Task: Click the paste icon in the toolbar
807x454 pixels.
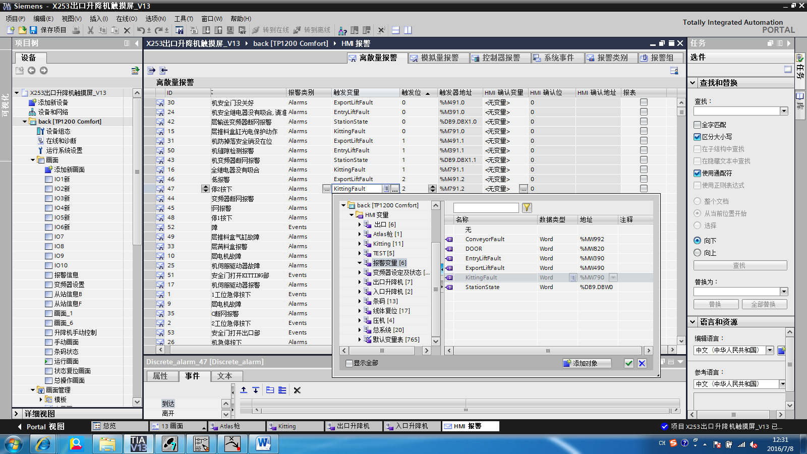Action: click(x=115, y=30)
